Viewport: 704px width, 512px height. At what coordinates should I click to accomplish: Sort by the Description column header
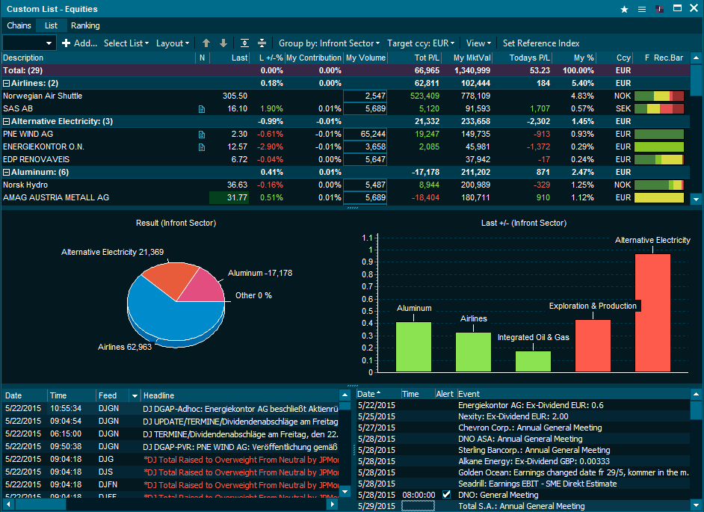point(99,58)
